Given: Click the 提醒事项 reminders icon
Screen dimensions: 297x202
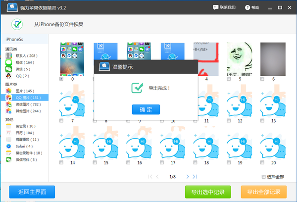Looking at the screenshot, I should click(8, 140).
